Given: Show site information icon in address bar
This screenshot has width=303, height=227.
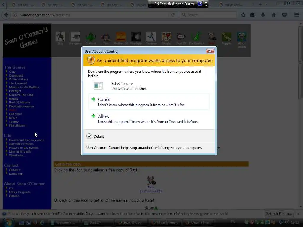Looking at the screenshot, I should (15, 15).
